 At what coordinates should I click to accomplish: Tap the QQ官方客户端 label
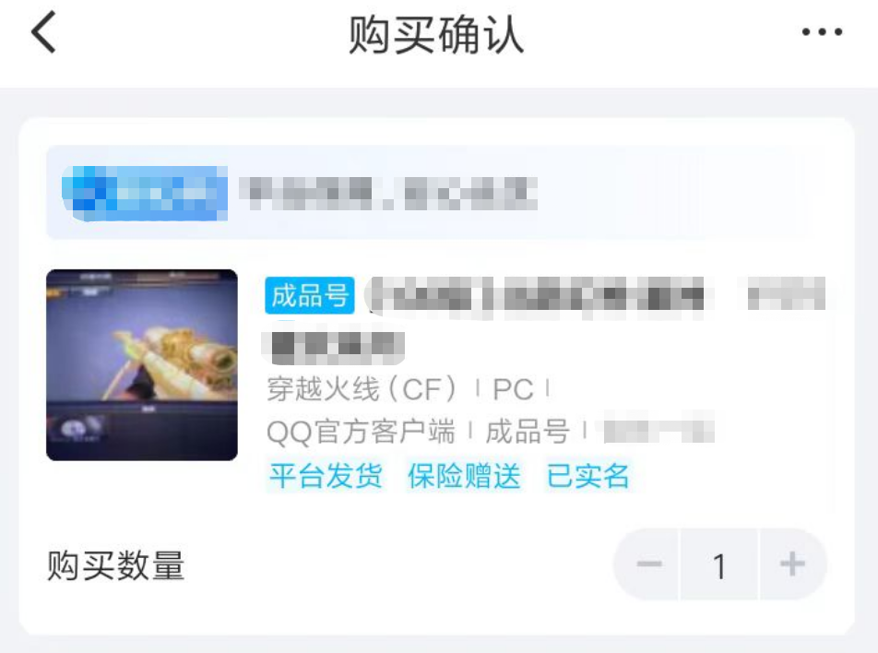(x=361, y=432)
